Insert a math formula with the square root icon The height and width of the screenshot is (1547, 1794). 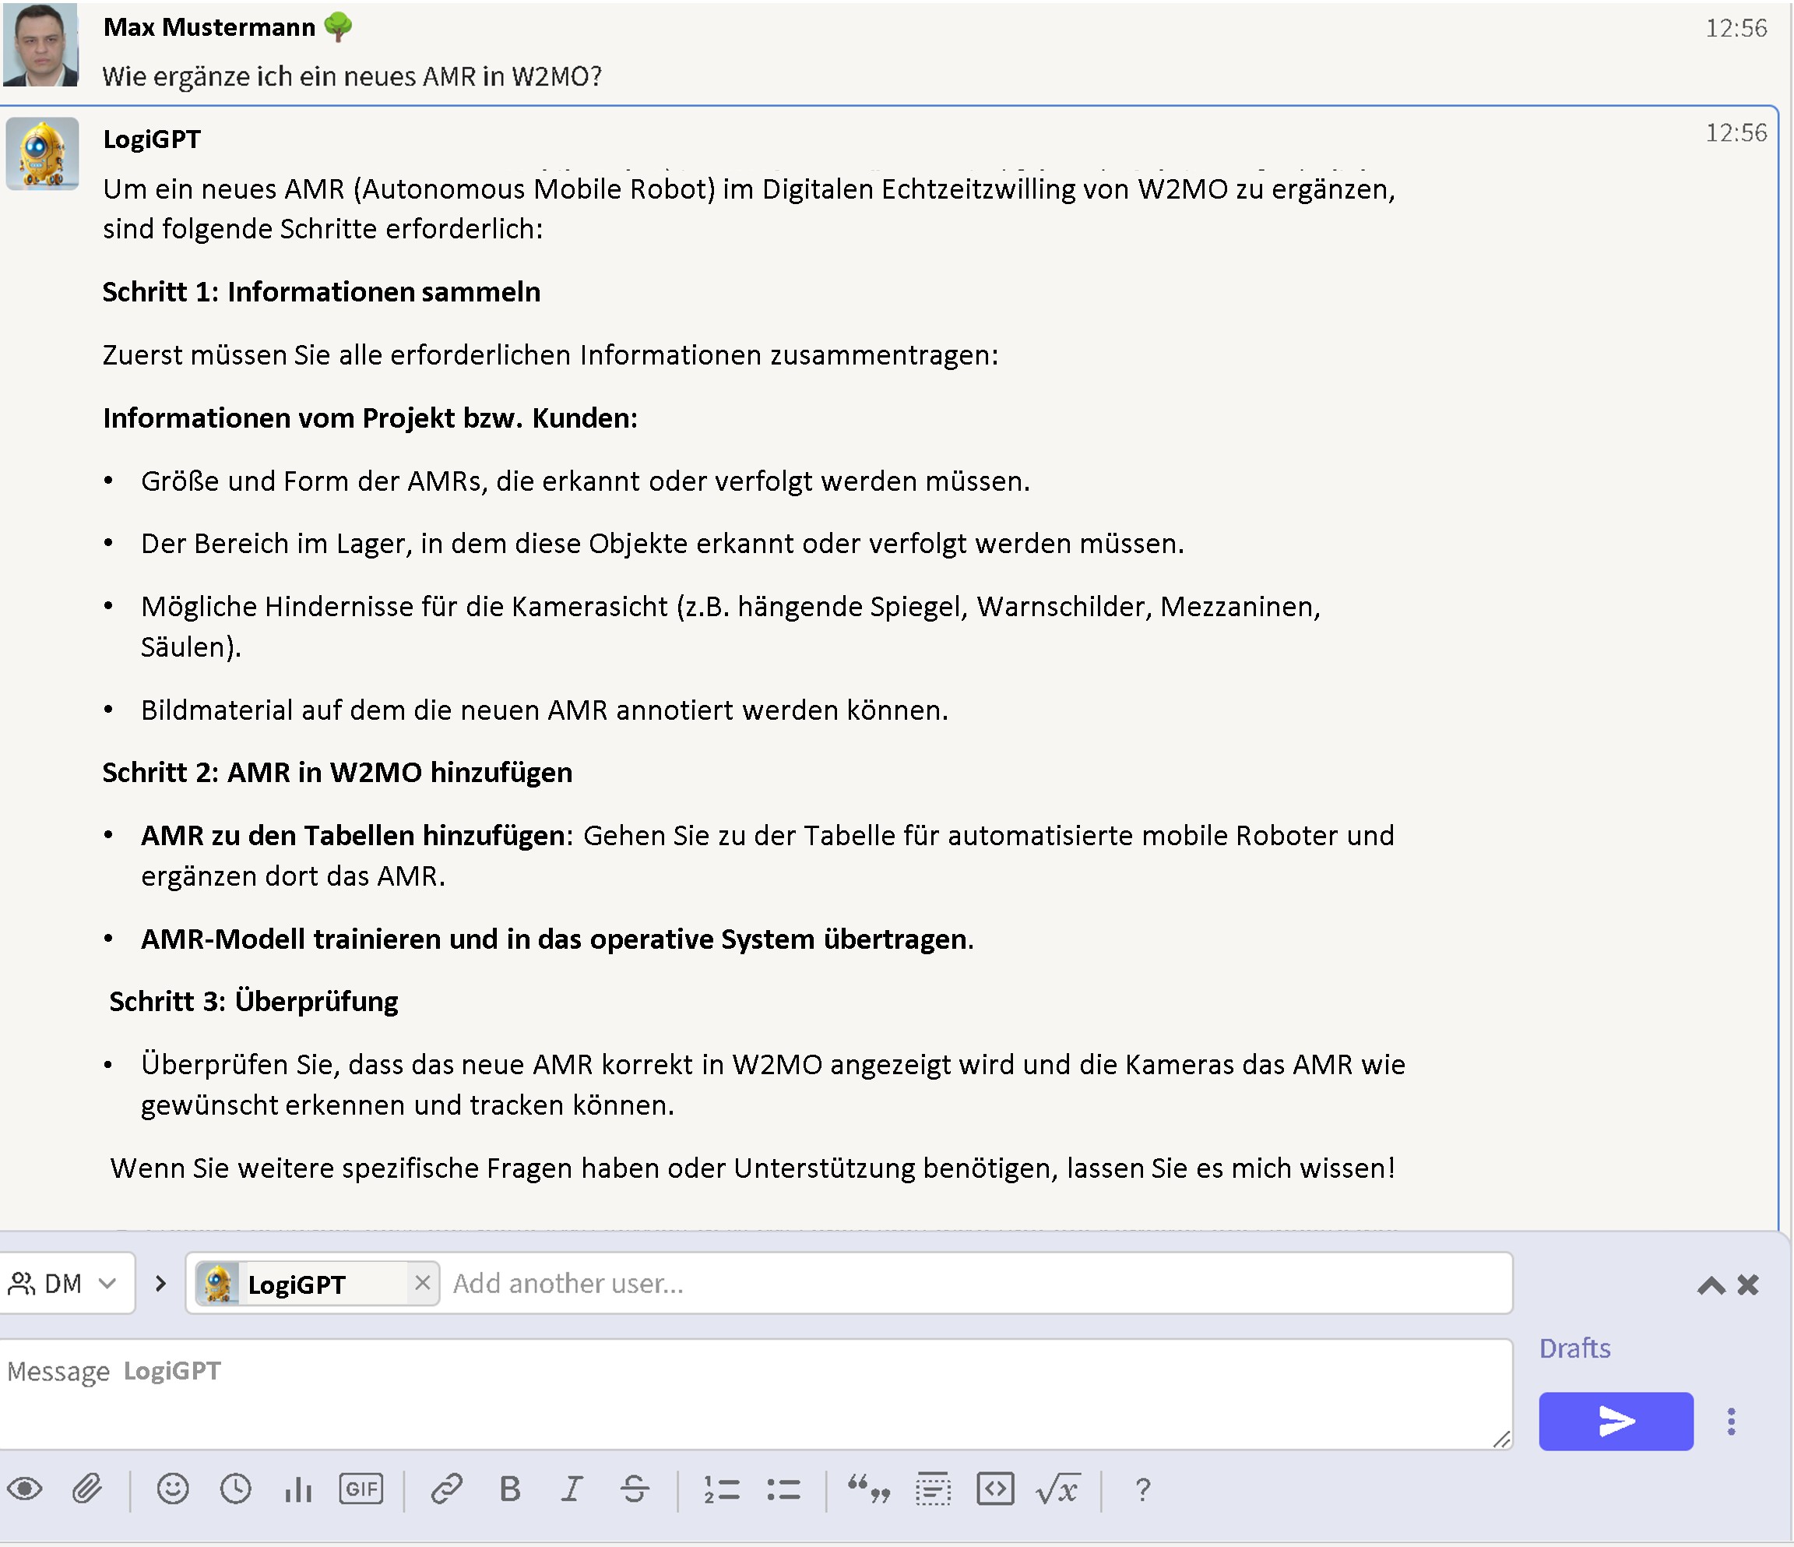pyautogui.click(x=1057, y=1489)
